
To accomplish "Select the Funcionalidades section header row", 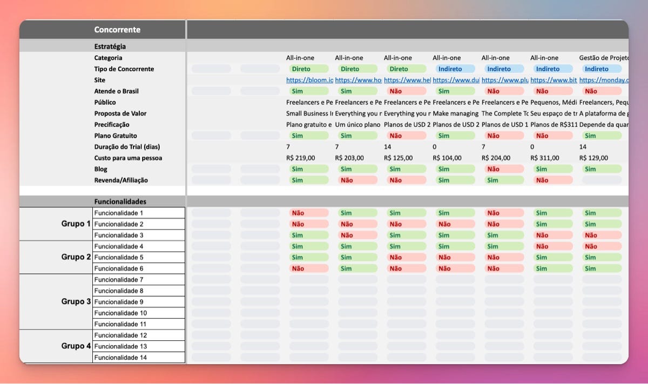I will [120, 201].
